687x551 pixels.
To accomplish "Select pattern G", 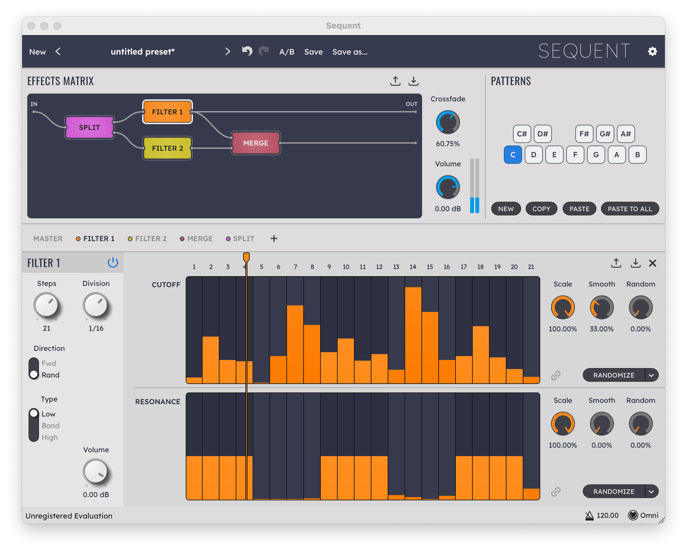I will tap(596, 155).
